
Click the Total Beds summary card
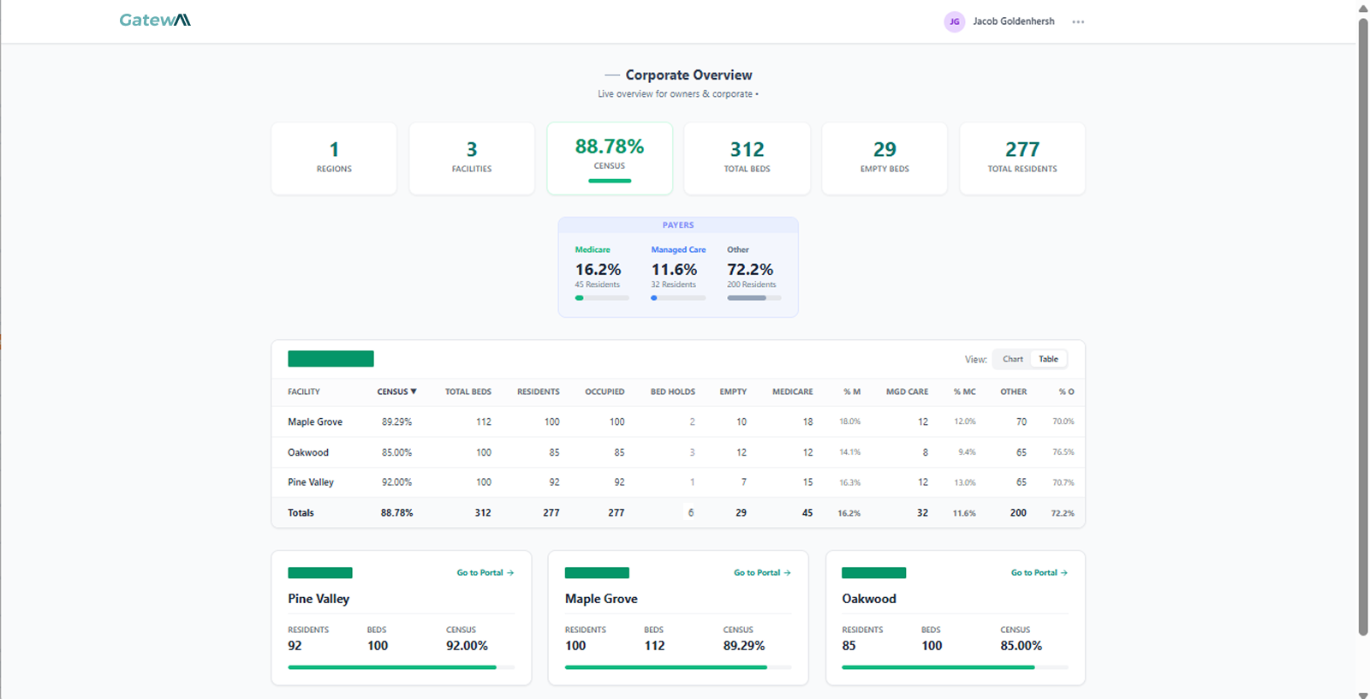pyautogui.click(x=747, y=158)
